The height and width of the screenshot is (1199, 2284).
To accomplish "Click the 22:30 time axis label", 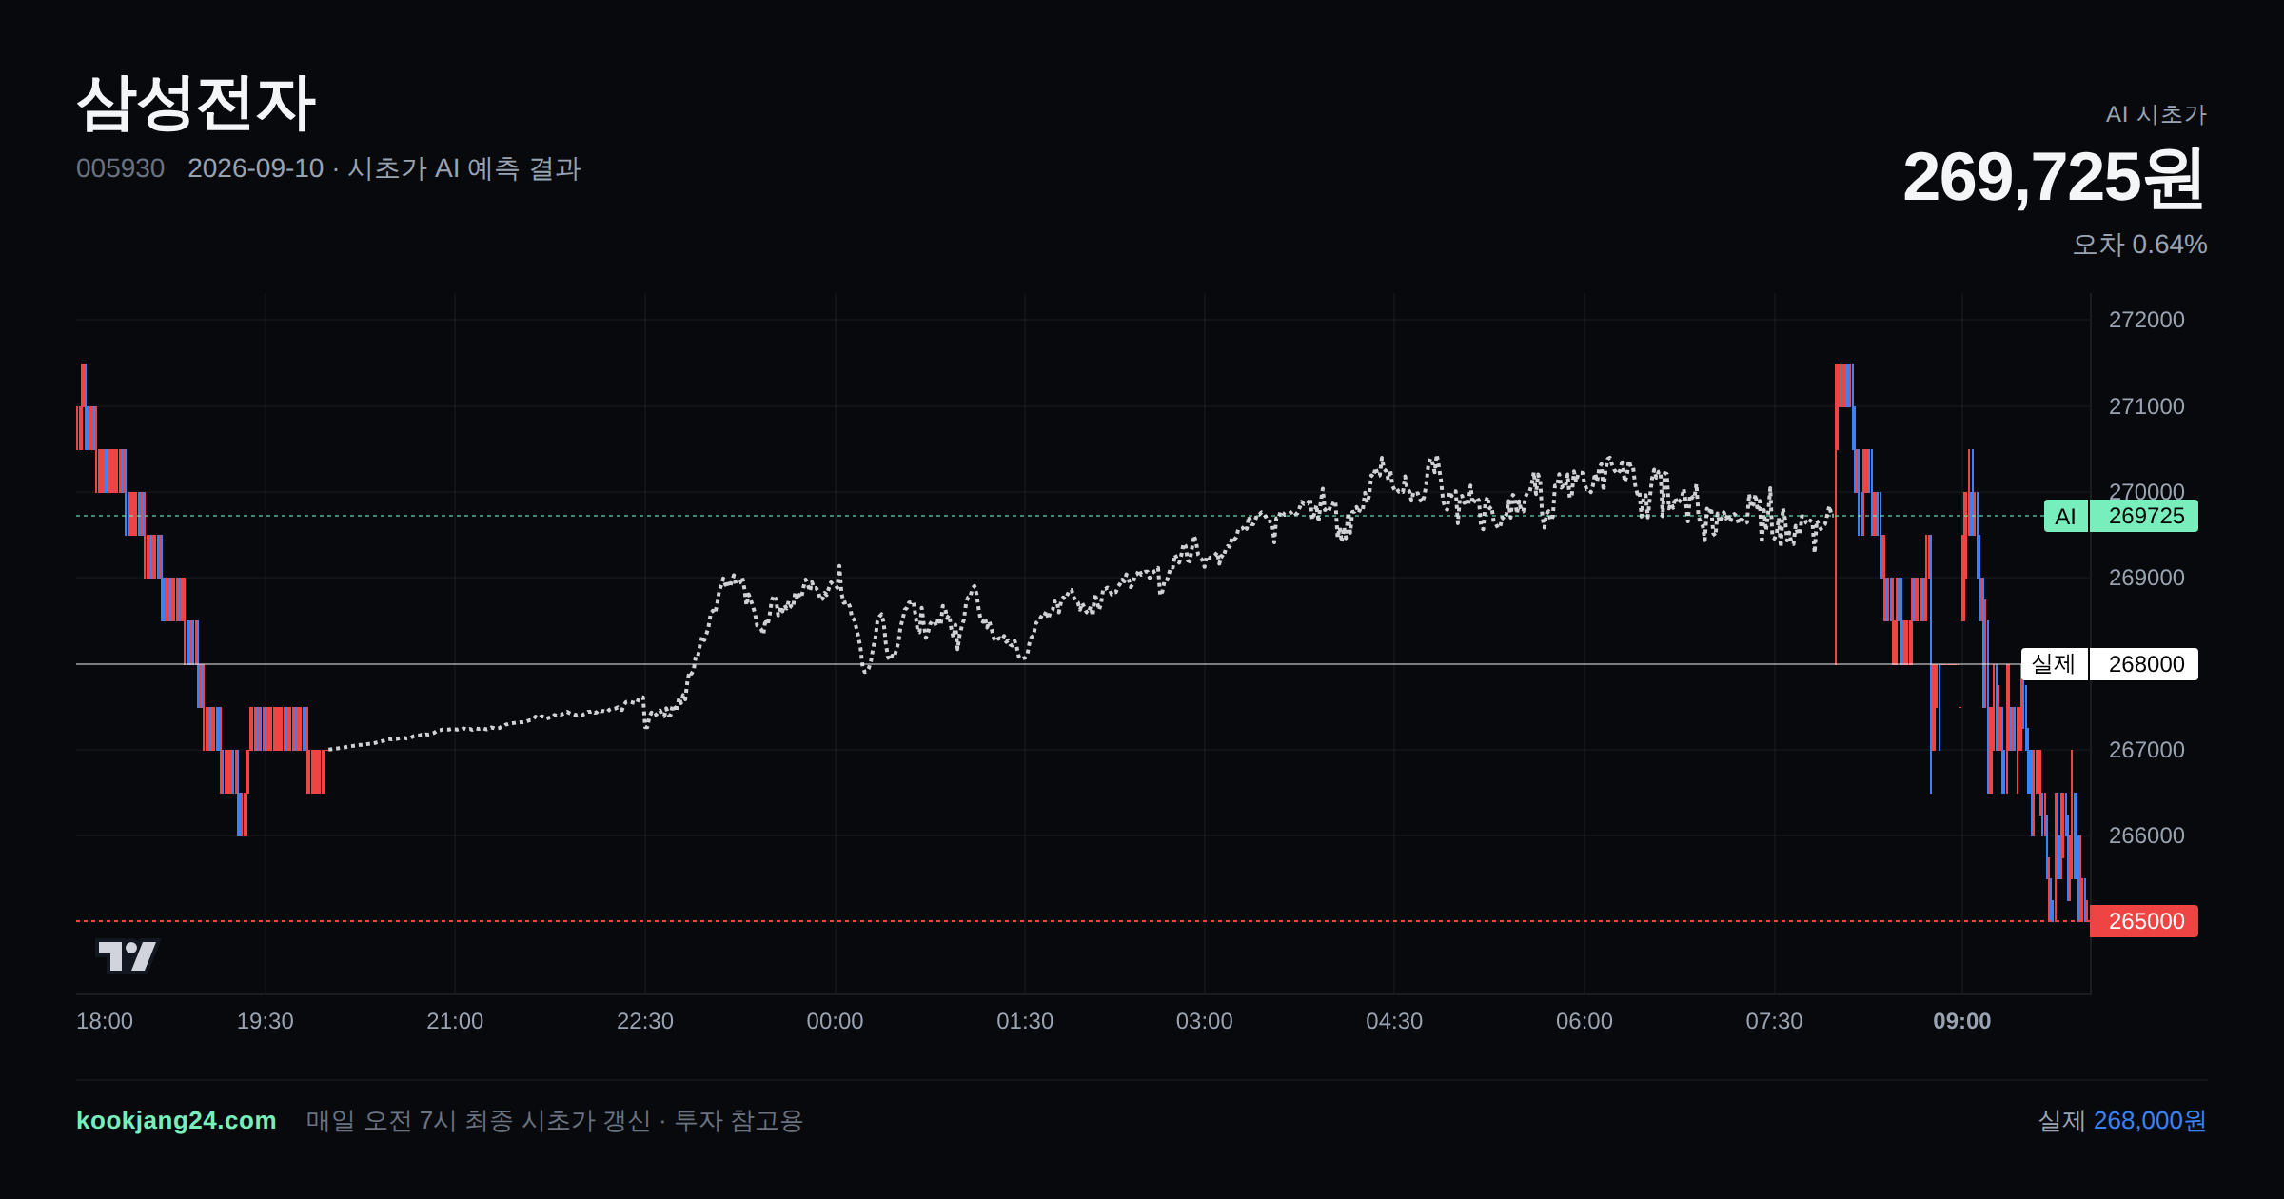I will 645,1021.
